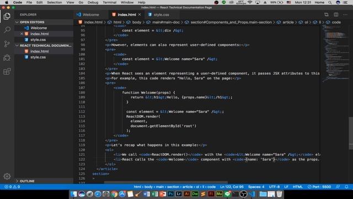Click line number 112 in the gutter
353x199 pixels.
[x=82, y=112]
